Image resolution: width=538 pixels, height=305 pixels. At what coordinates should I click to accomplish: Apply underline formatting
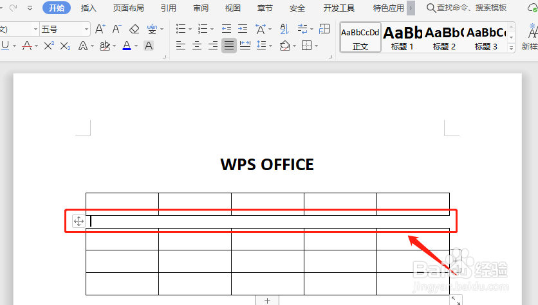(5, 46)
